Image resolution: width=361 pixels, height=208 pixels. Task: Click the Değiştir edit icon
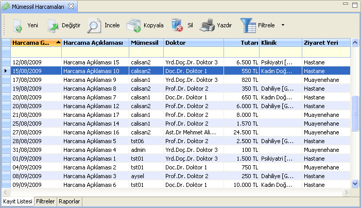tap(54, 25)
